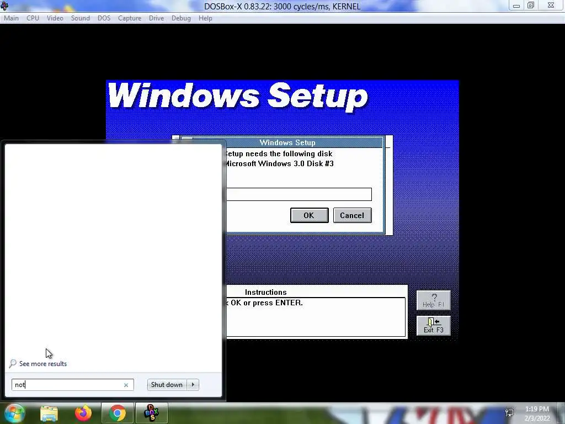Click the Instructions panel heading
The width and height of the screenshot is (565, 424).
(265, 293)
